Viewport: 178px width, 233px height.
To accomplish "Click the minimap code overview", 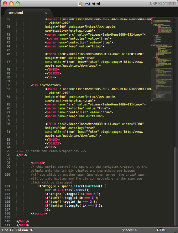I will click(x=162, y=59).
